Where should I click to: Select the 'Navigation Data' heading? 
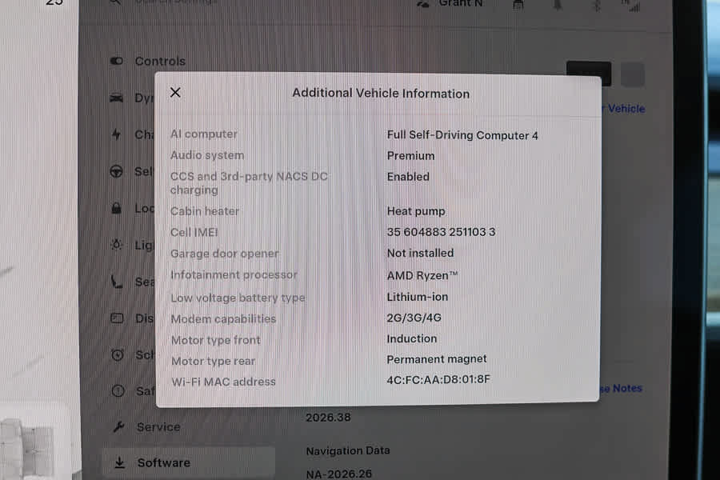click(x=348, y=450)
